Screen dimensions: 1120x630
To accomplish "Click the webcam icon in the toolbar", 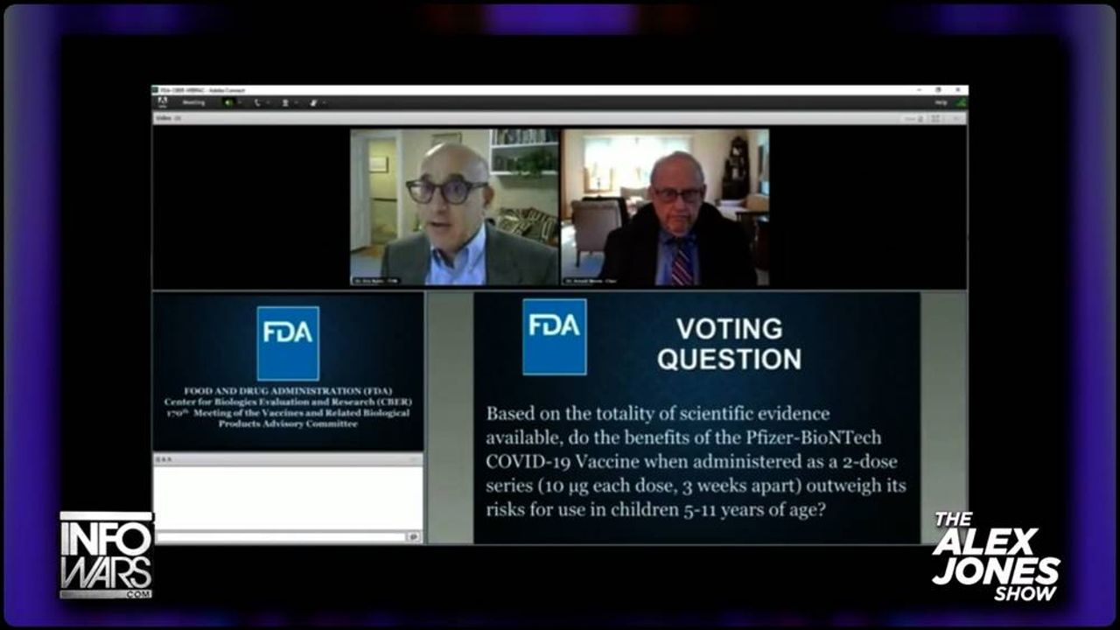I will tap(285, 102).
